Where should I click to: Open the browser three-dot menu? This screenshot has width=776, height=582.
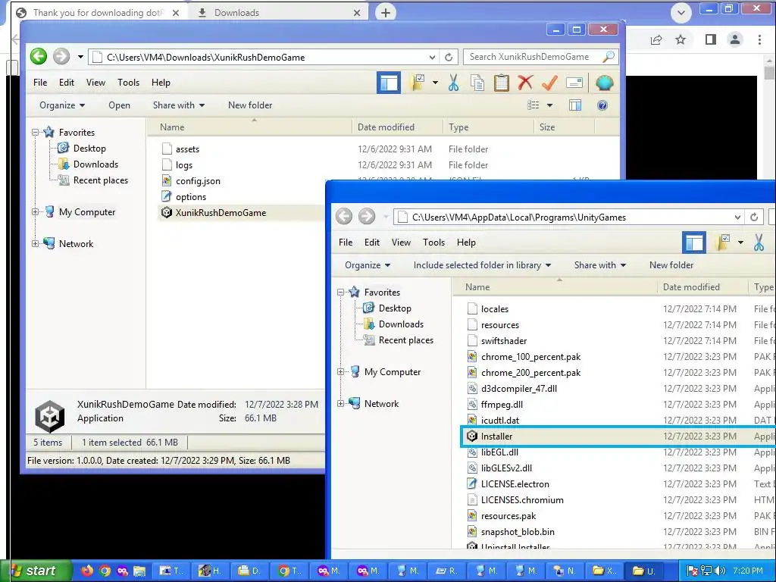[x=759, y=39]
